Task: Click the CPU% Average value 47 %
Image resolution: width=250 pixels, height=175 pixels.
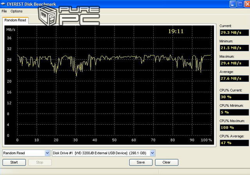Action: pyautogui.click(x=234, y=143)
